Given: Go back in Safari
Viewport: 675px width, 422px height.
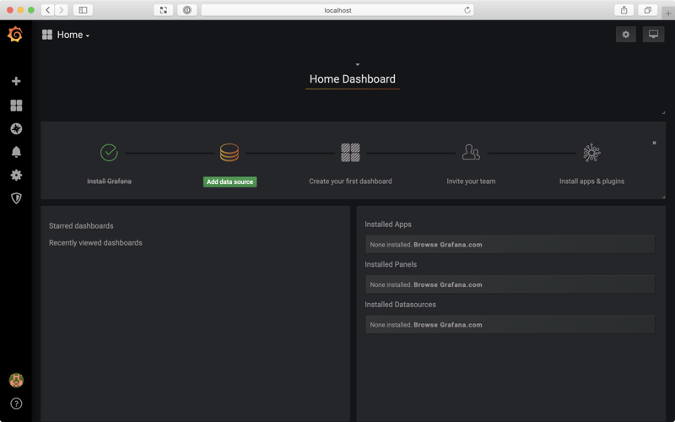Looking at the screenshot, I should [x=47, y=10].
